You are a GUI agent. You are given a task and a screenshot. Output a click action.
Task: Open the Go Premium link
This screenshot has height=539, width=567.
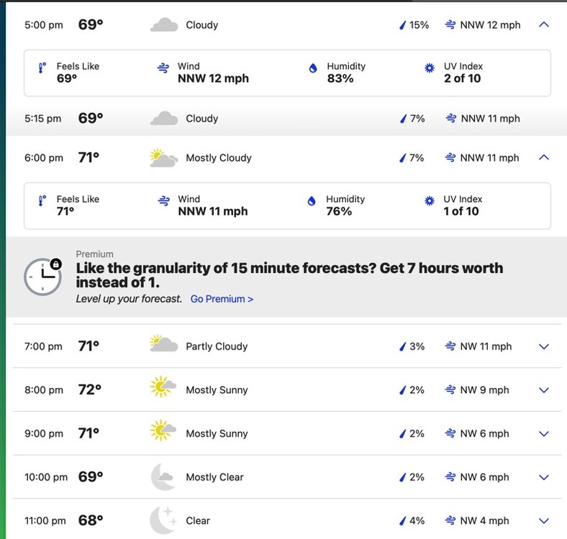222,299
